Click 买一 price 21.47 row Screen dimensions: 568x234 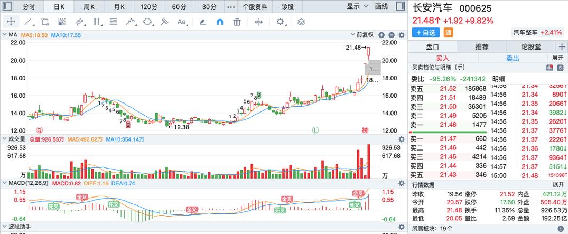pyautogui.click(x=448, y=139)
